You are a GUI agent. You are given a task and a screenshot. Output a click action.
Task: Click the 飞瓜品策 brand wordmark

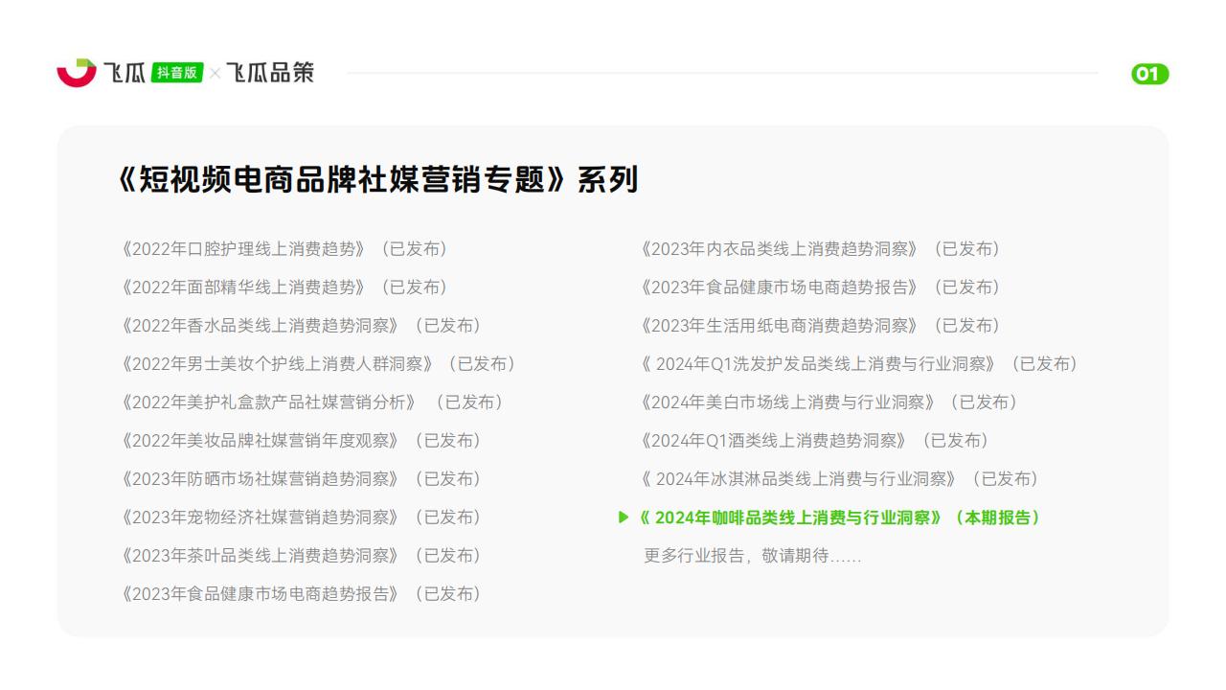270,73
